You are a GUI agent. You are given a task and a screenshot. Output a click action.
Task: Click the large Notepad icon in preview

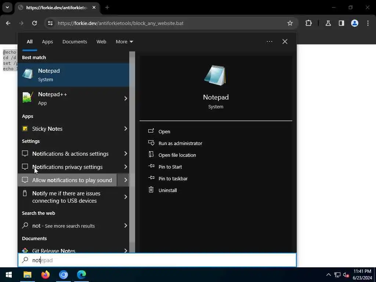coord(215,75)
